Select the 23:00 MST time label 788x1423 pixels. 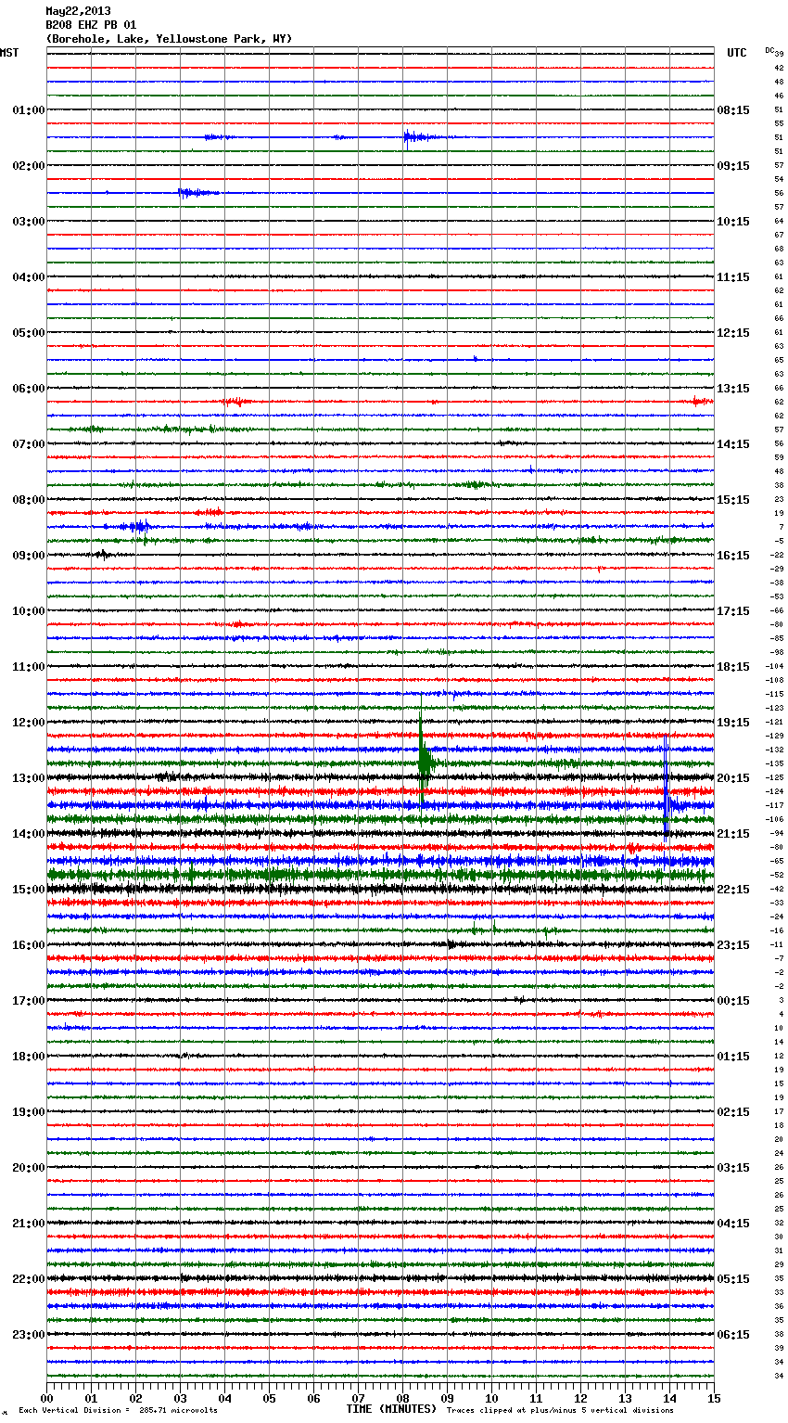coord(28,1335)
